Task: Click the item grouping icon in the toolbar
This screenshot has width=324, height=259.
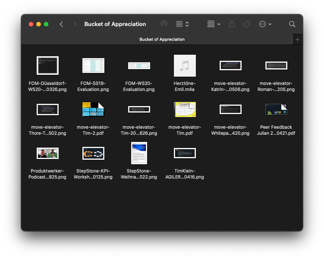Action: [211, 24]
